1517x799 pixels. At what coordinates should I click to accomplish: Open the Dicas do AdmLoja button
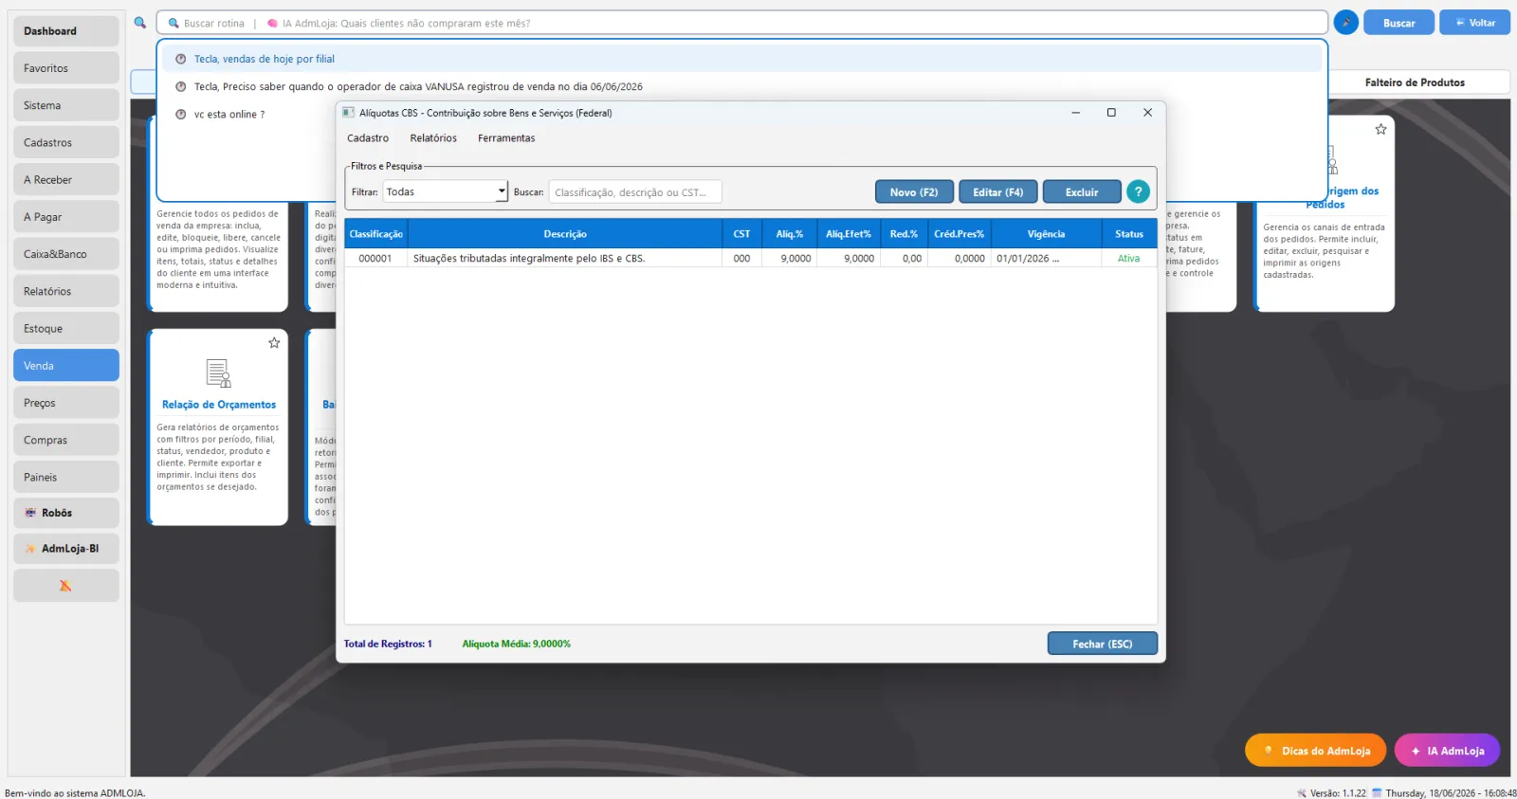[x=1315, y=751]
